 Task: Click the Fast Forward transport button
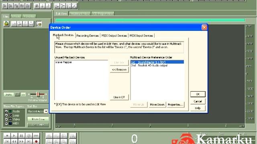[21, 141]
